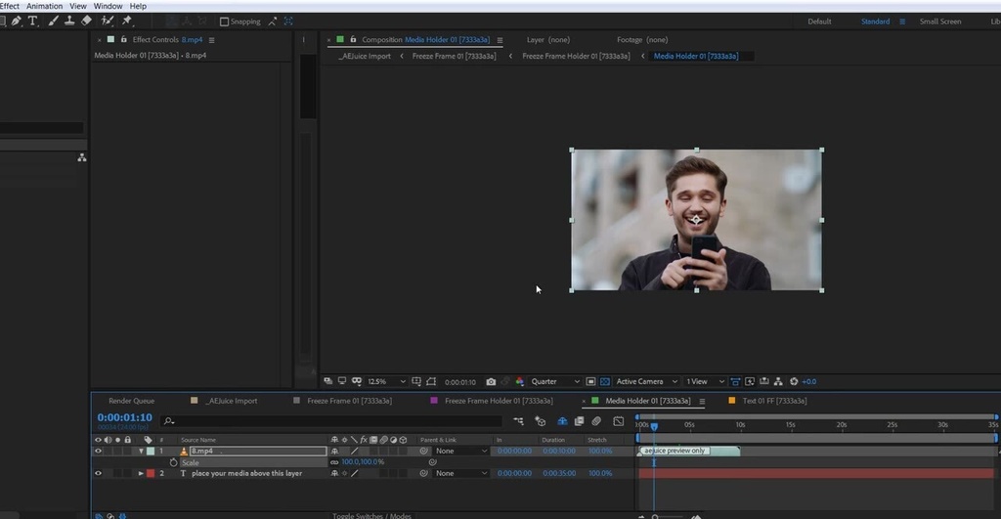Viewport: 1001px width, 519px height.
Task: Open the 12.5% magnification dropdown
Action: (386, 382)
